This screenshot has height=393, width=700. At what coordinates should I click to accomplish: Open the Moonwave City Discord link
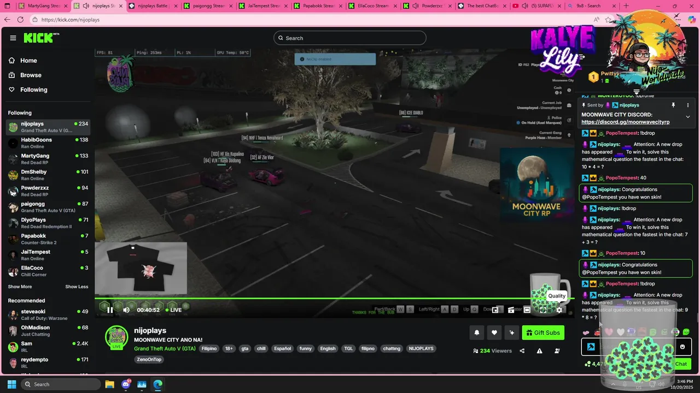coord(625,122)
